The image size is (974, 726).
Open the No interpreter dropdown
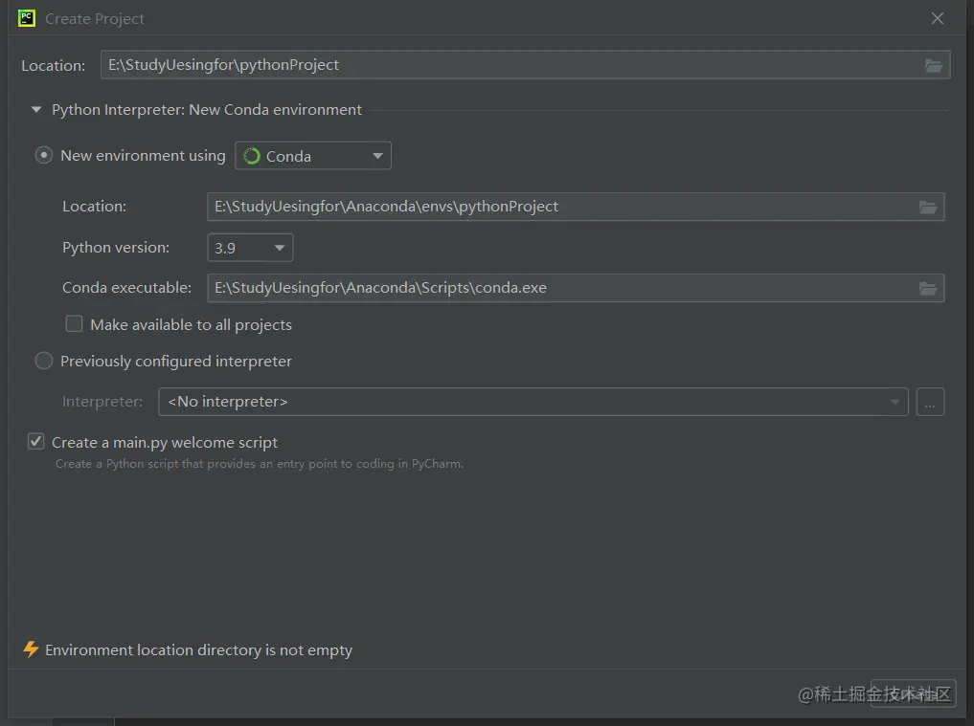tap(532, 402)
